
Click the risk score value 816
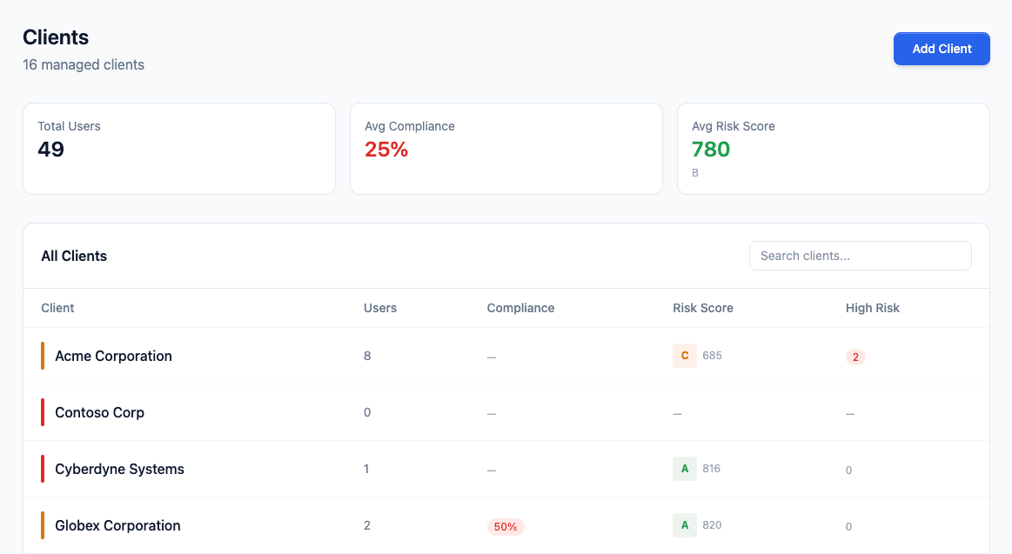(x=711, y=469)
